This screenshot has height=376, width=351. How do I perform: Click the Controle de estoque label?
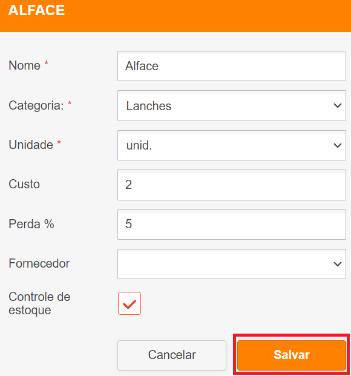pos(39,303)
